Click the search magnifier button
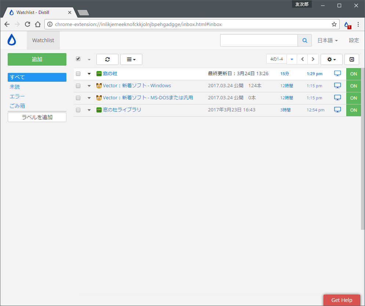This screenshot has height=306, width=365. (304, 40)
